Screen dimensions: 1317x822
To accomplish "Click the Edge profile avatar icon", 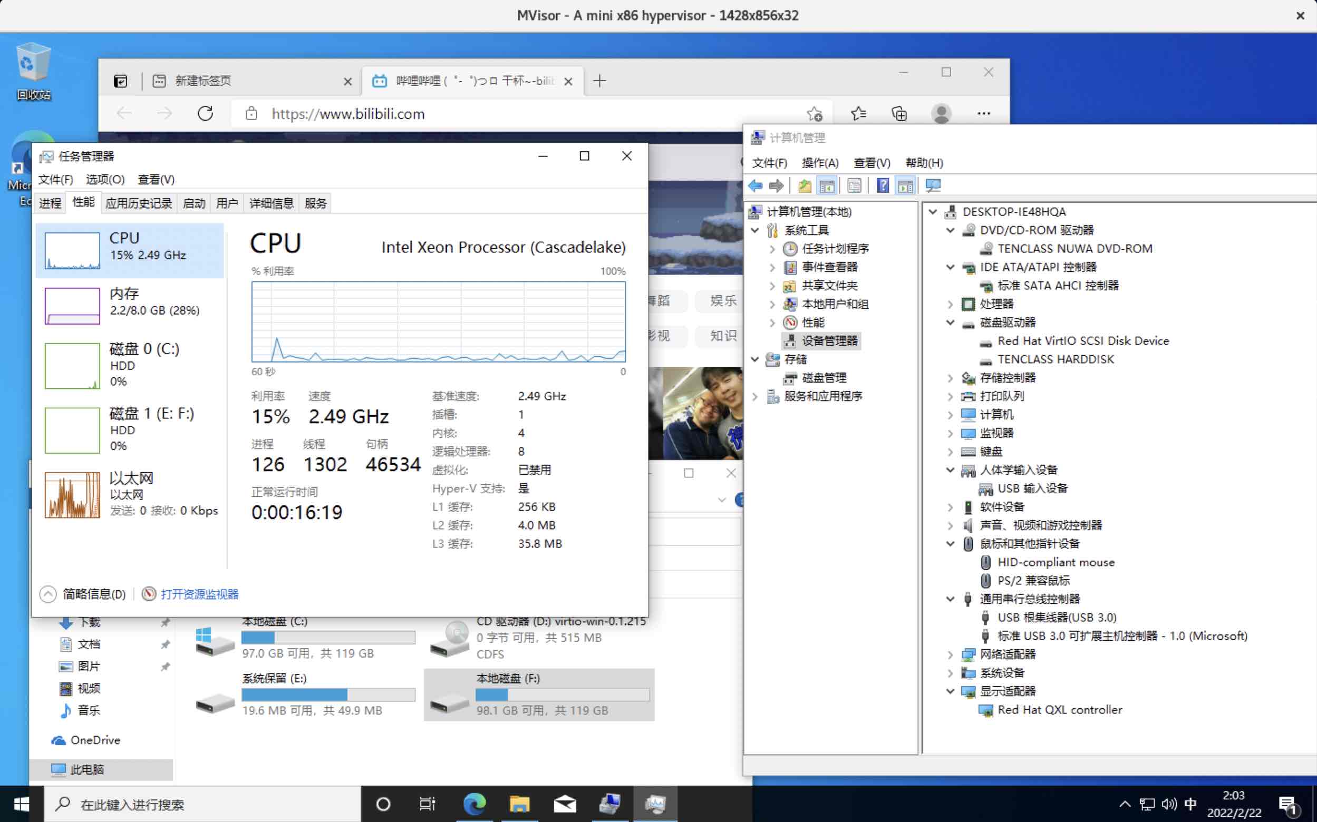I will point(941,114).
